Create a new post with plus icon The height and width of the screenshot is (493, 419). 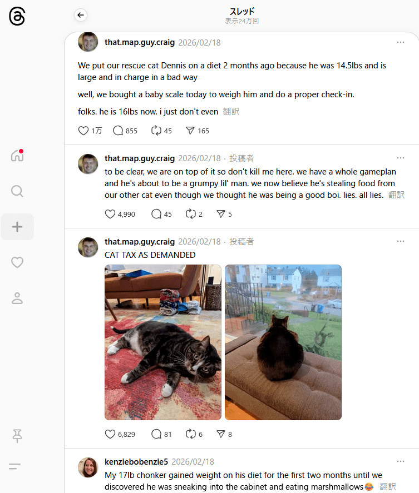pyautogui.click(x=17, y=227)
